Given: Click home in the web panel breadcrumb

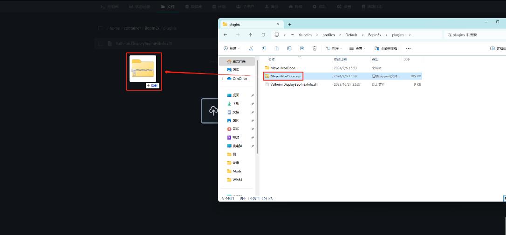Looking at the screenshot, I should click(115, 28).
